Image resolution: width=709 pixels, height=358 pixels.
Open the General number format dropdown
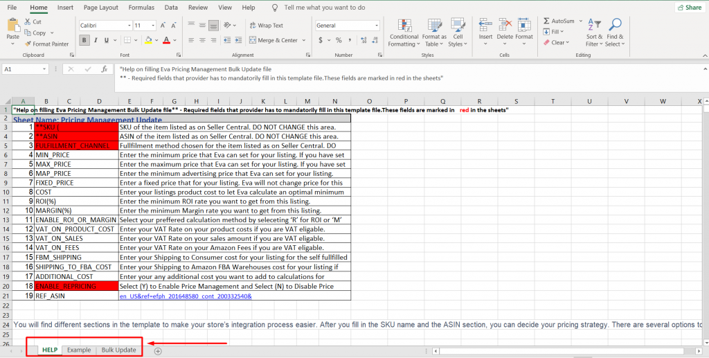click(x=377, y=26)
